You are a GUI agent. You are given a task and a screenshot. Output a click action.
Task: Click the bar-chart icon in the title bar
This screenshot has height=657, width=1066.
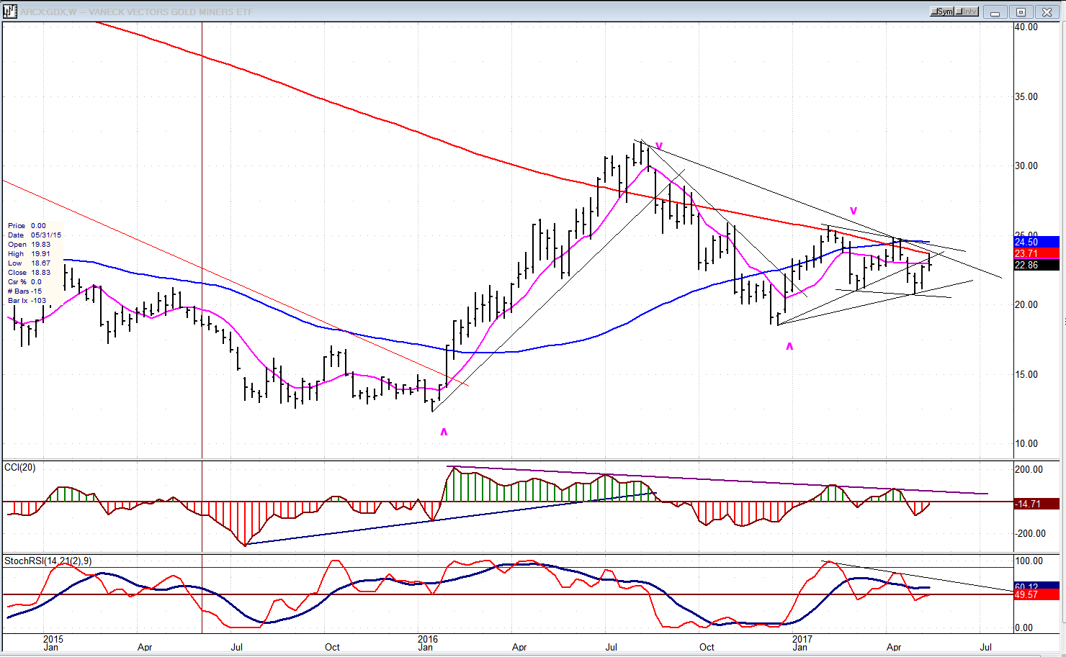(9, 12)
